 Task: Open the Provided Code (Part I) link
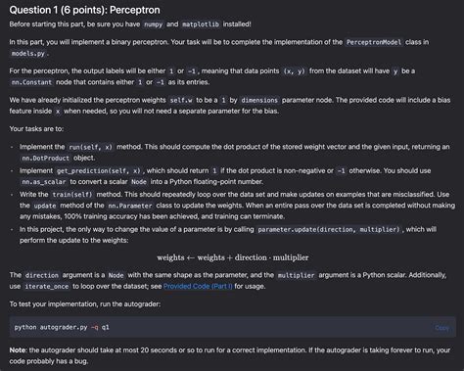coord(198,286)
